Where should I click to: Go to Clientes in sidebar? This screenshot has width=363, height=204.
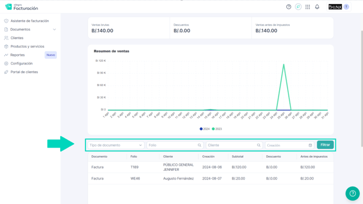(17, 38)
